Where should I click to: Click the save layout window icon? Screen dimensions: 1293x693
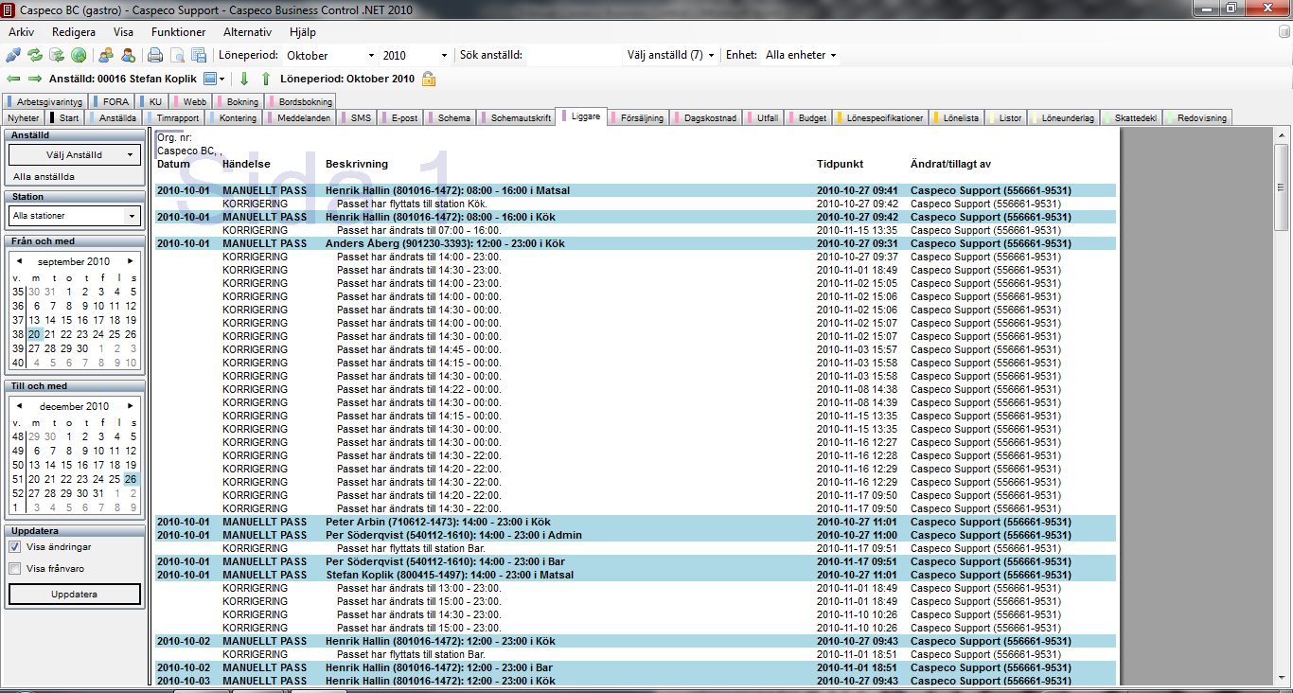(x=199, y=55)
